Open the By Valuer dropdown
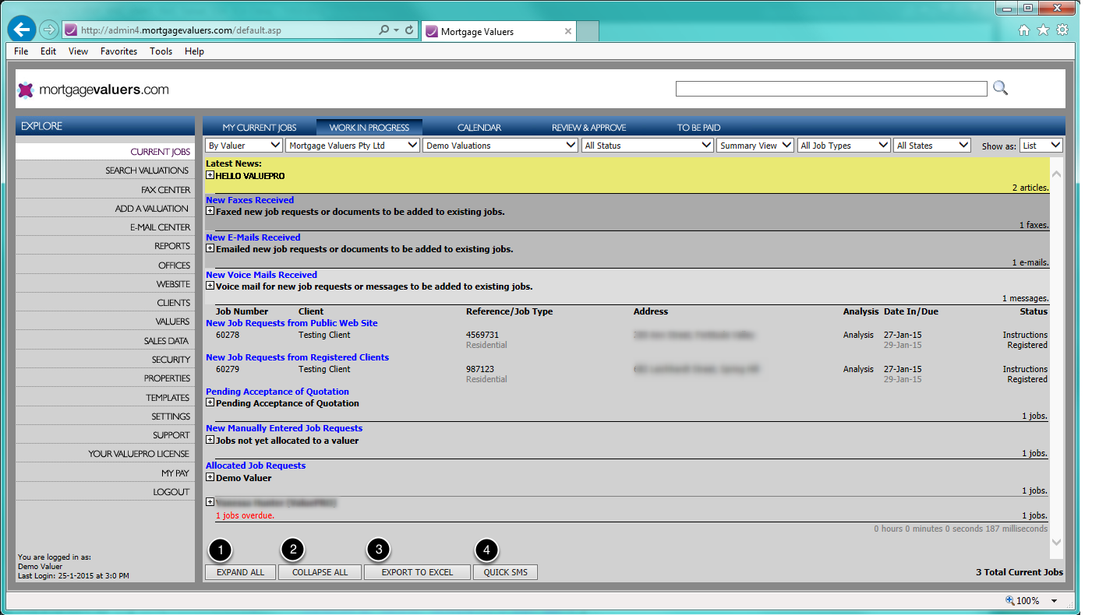The image size is (1099, 615). 244,146
